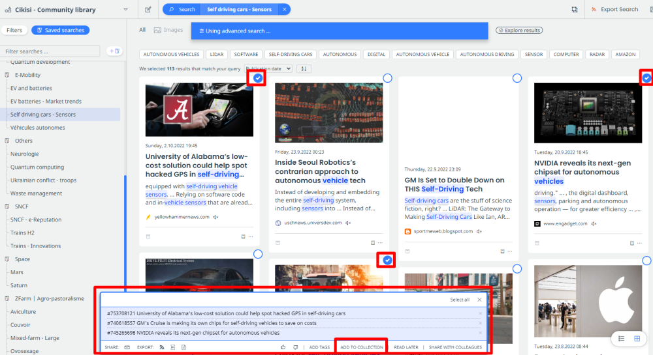653x355 pixels.
Task: Close the selection panel
Action: pyautogui.click(x=479, y=300)
